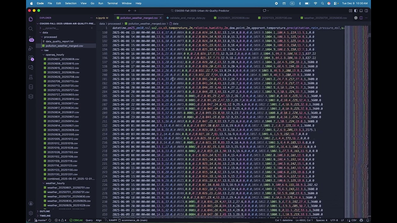Open the Database view icon in activity bar
The height and width of the screenshot is (223, 397).
click(x=31, y=87)
